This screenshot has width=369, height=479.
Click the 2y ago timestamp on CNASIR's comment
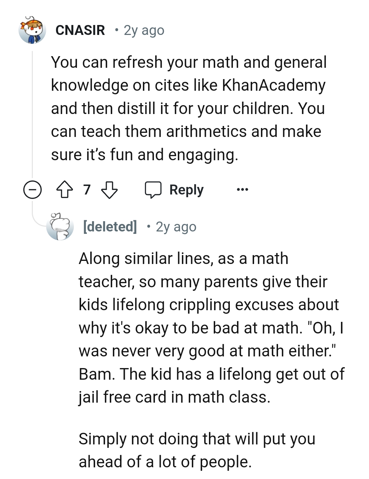pyautogui.click(x=144, y=30)
